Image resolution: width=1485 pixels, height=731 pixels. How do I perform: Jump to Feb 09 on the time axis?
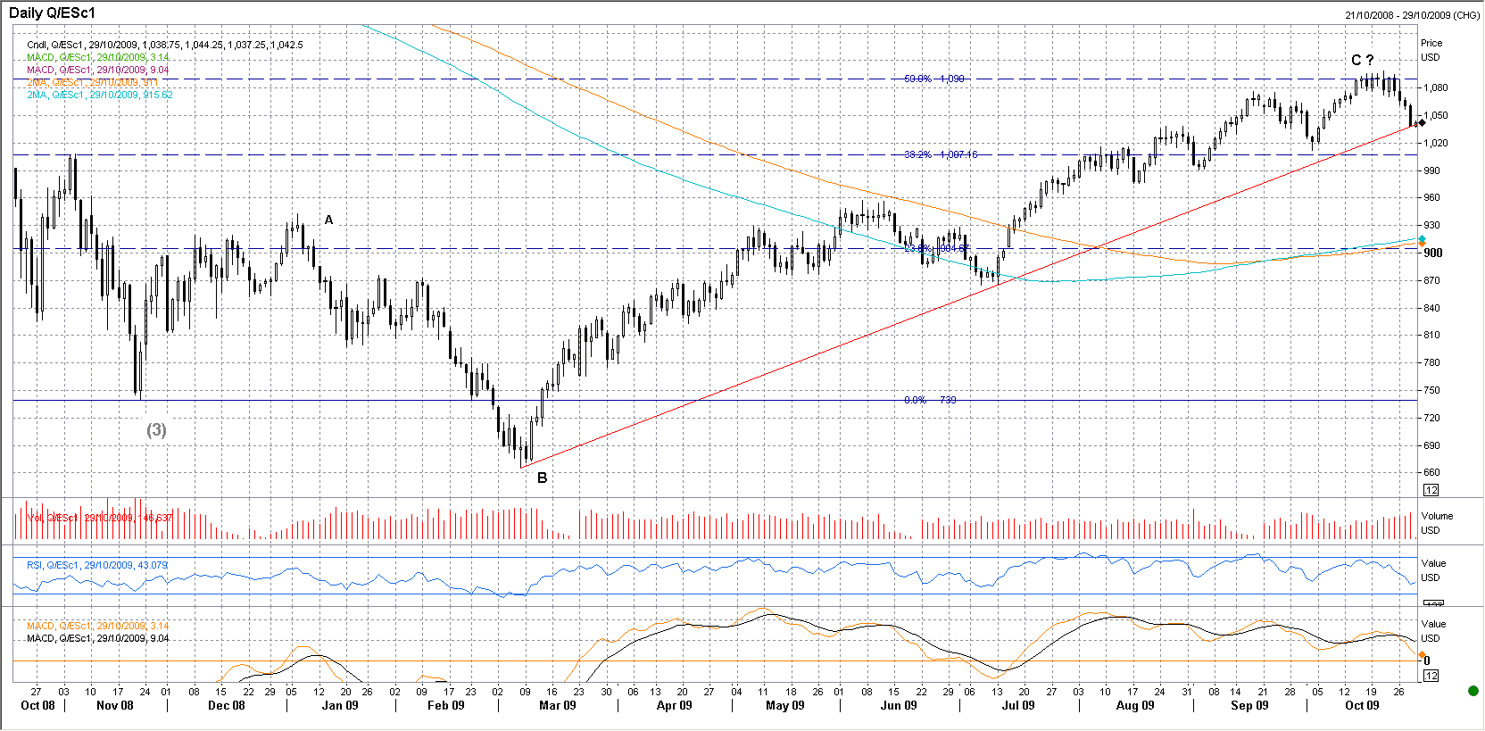point(446,705)
